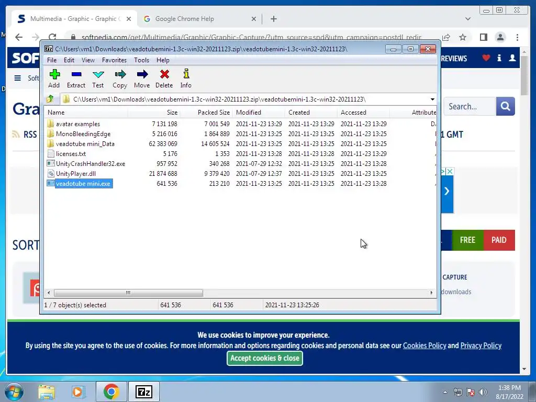Select UnityCrashHandler32.exe in the list

click(91, 164)
